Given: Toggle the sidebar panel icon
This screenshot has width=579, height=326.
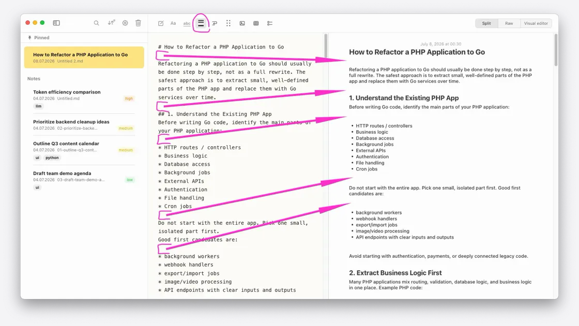Looking at the screenshot, I should [56, 23].
